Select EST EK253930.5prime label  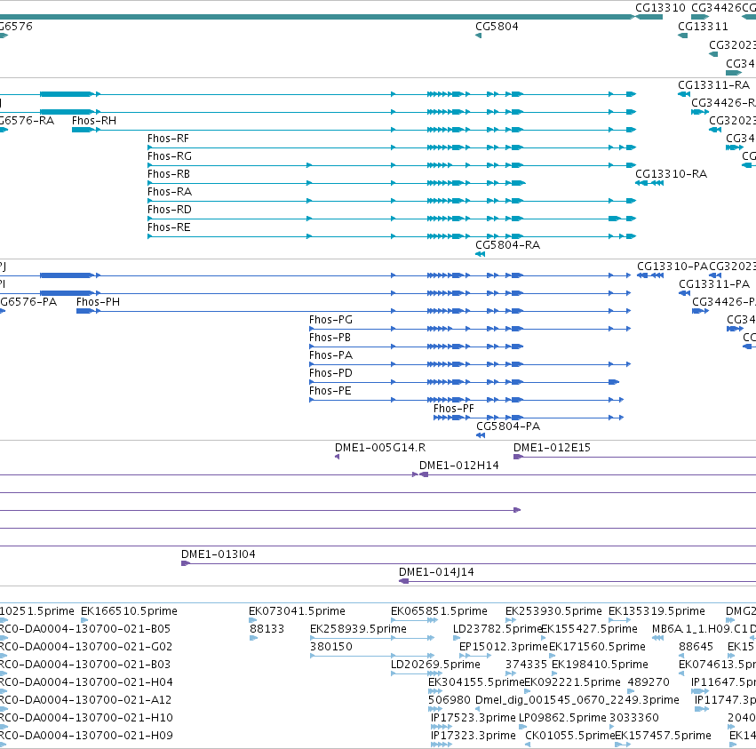(553, 611)
